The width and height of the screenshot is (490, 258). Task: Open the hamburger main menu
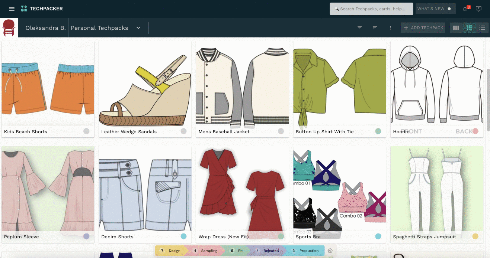[x=12, y=9]
